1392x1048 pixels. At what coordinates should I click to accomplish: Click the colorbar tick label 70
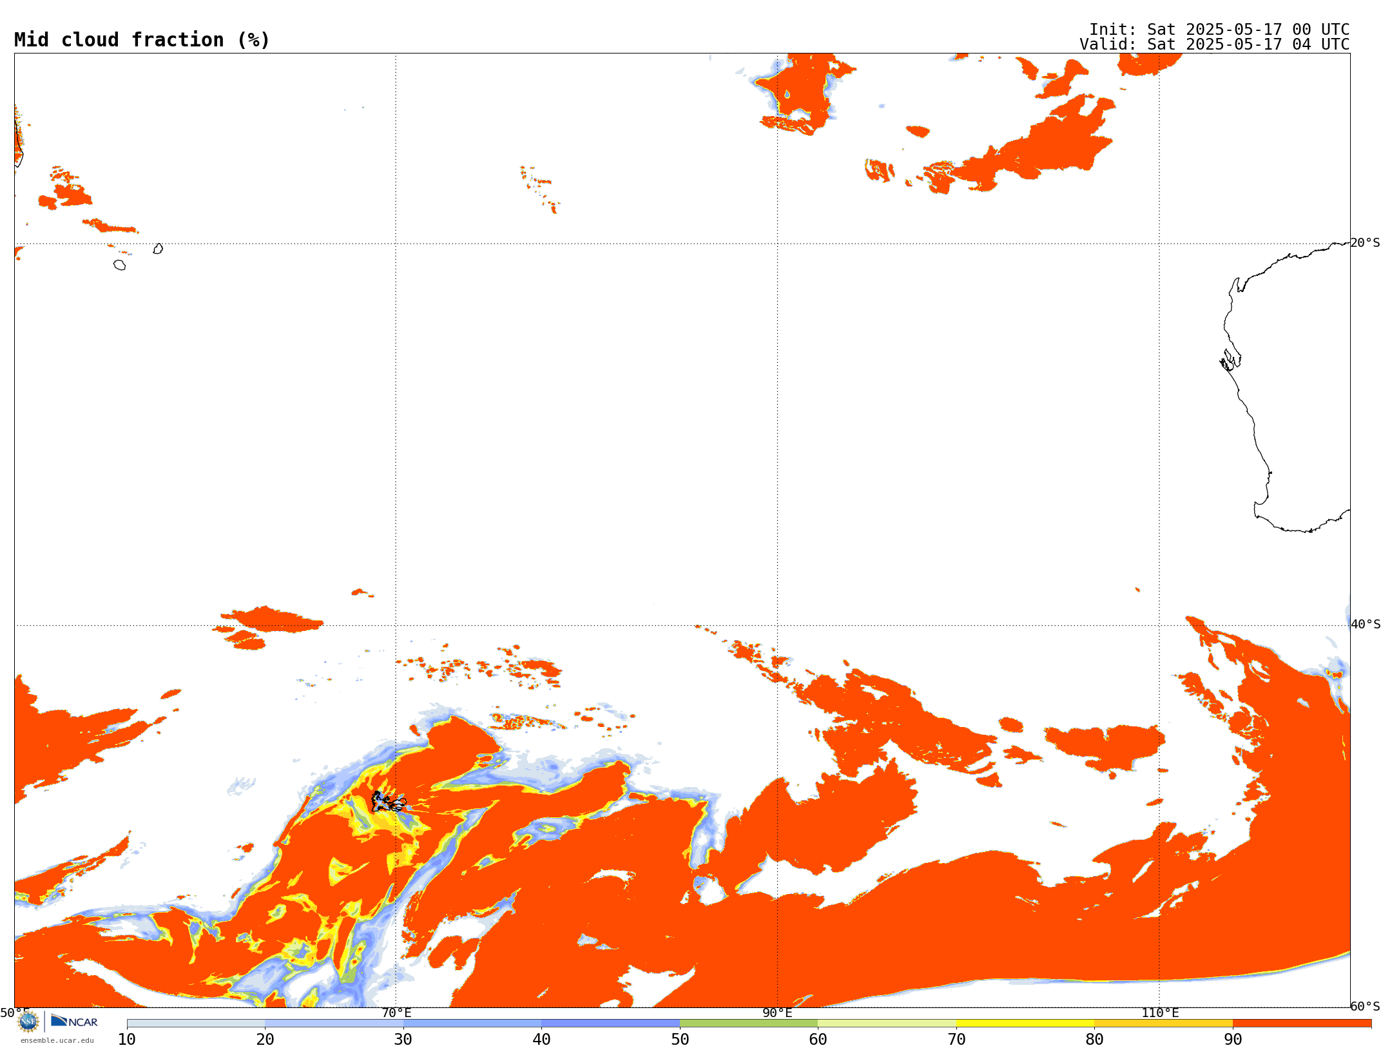click(956, 1039)
